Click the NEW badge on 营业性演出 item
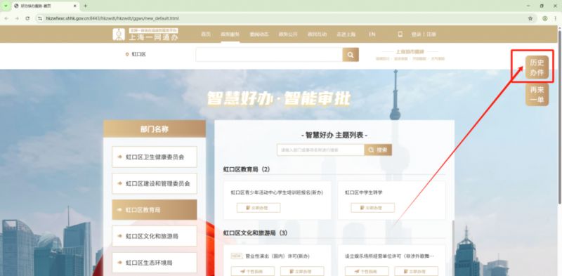The image size is (562, 276). click(x=236, y=256)
